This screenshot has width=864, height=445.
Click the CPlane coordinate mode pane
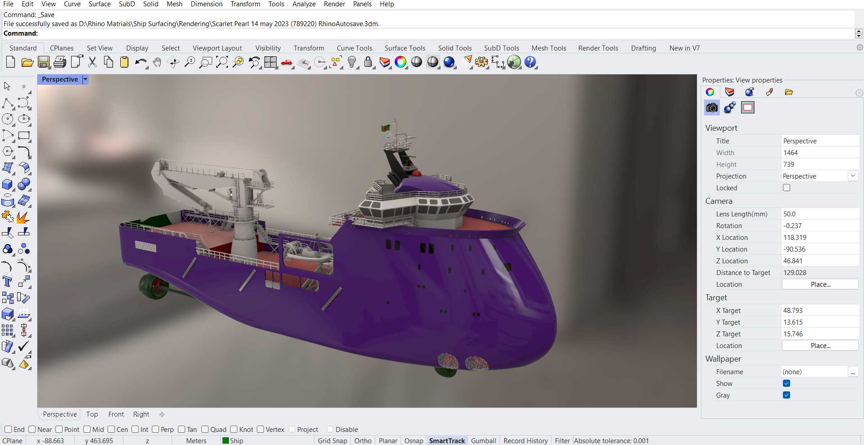point(13,440)
